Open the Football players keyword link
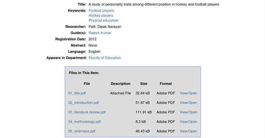265x138 pixels. coord(101,10)
